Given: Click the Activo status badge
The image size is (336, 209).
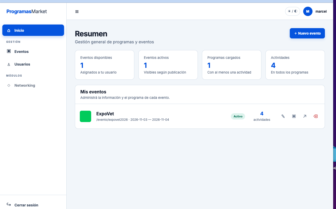Looking at the screenshot, I should pos(238,116).
